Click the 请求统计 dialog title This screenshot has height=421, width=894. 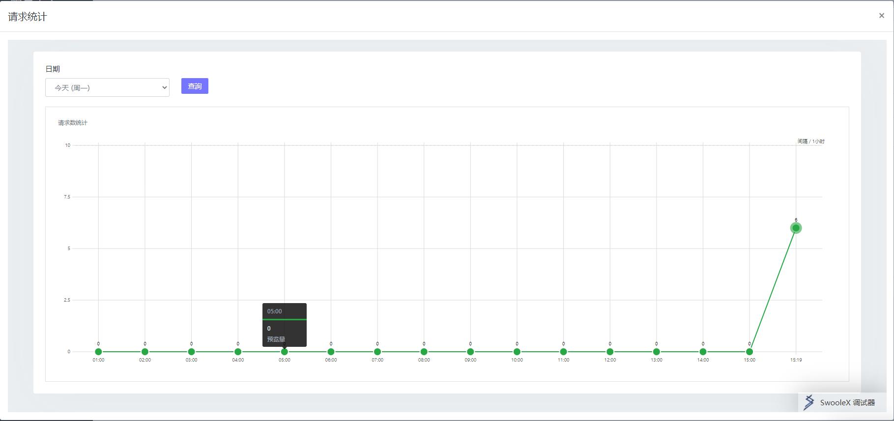click(x=28, y=17)
